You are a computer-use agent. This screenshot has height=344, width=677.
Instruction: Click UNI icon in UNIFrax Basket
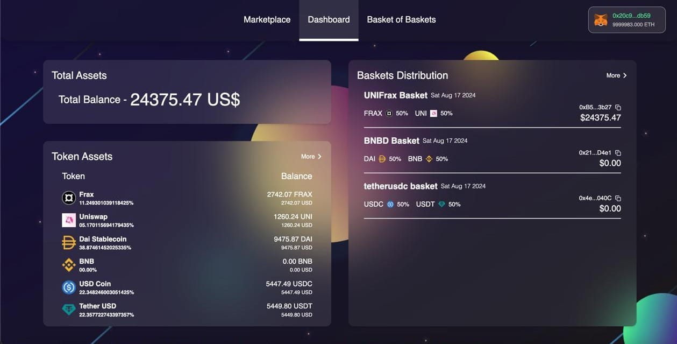[x=433, y=114]
